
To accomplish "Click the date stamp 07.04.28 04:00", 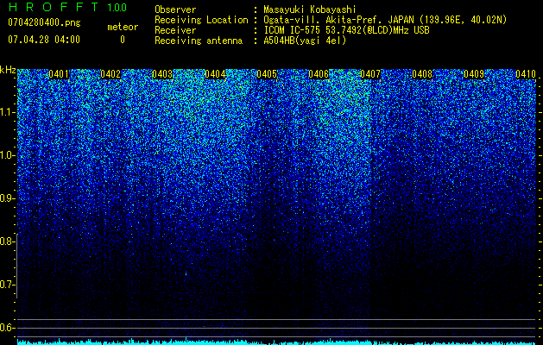I will (44, 40).
